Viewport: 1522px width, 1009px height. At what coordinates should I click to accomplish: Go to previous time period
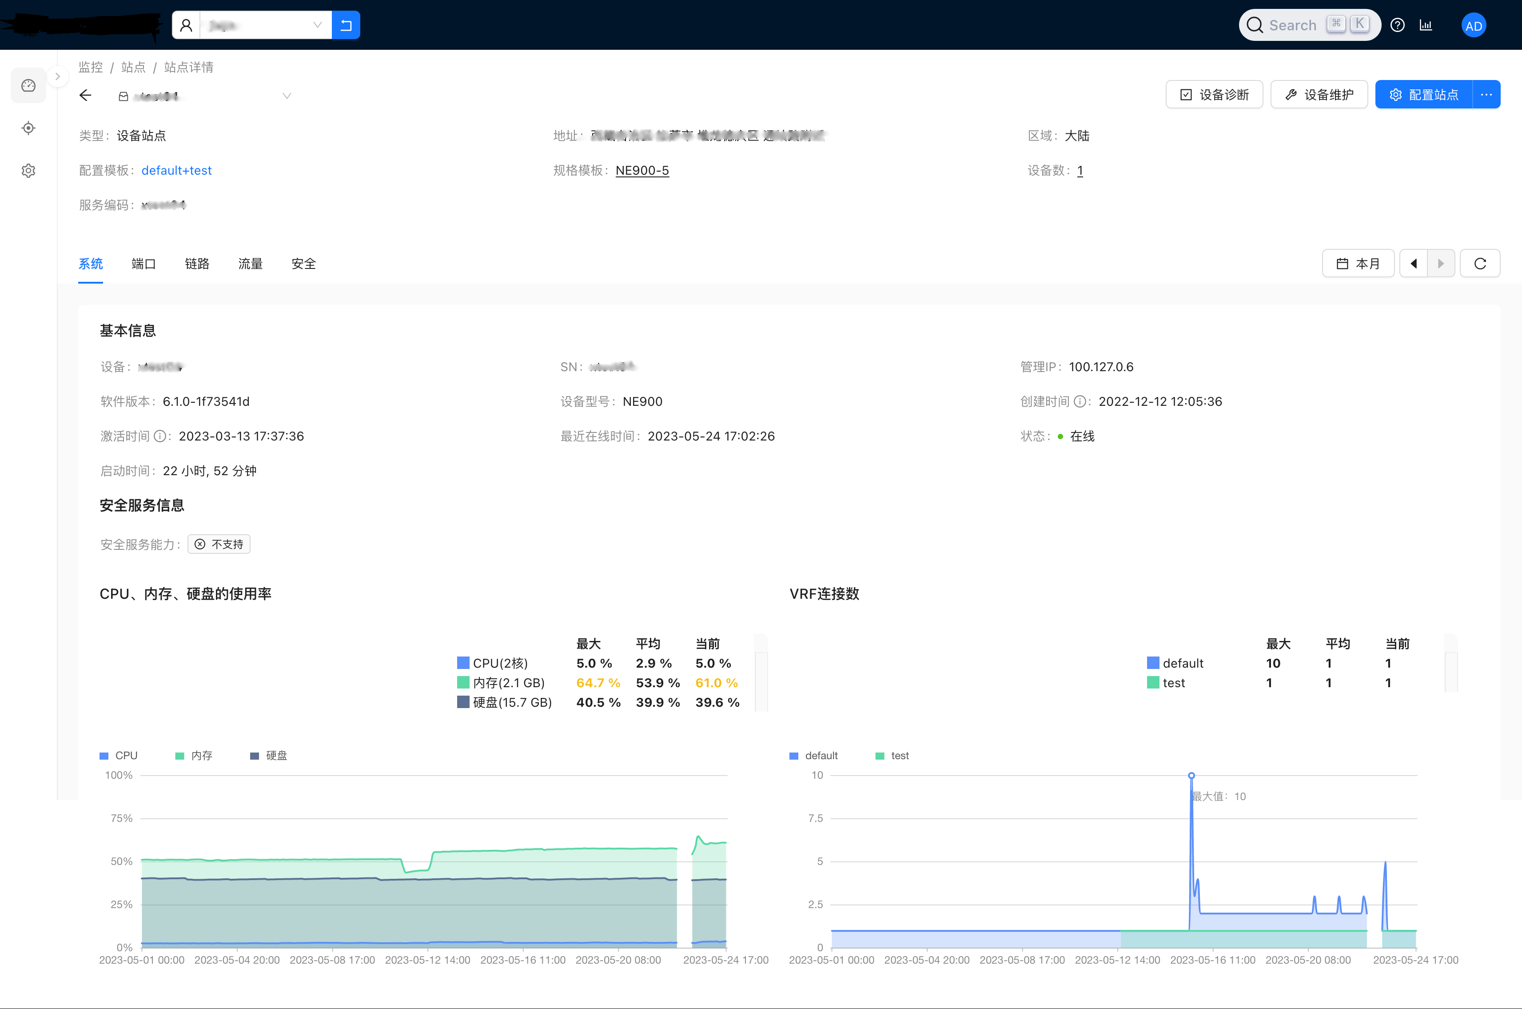(x=1413, y=263)
